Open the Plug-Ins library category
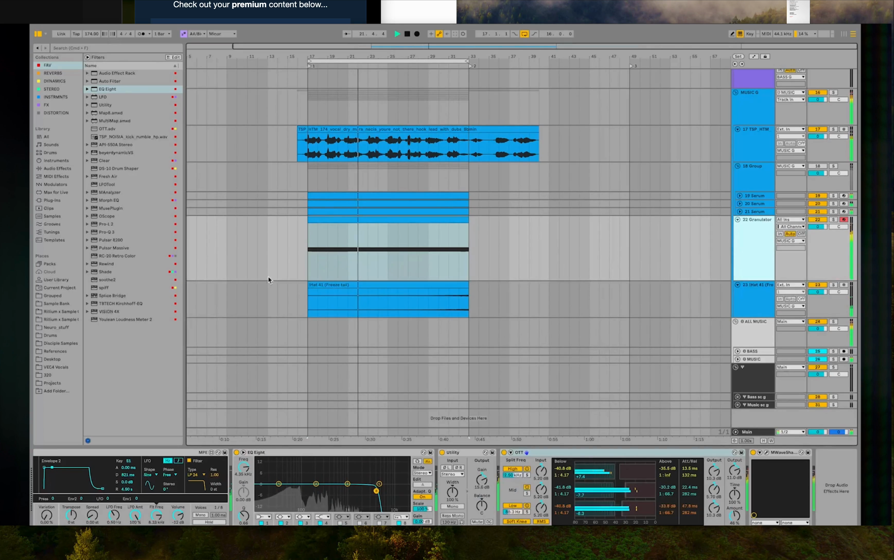The image size is (894, 560). [x=51, y=200]
